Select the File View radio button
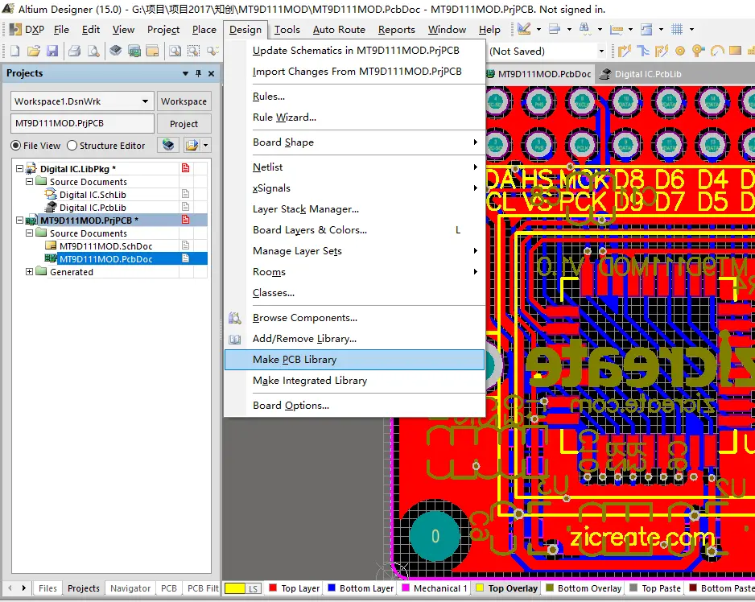Image resolution: width=755 pixels, height=602 pixels. (15, 146)
